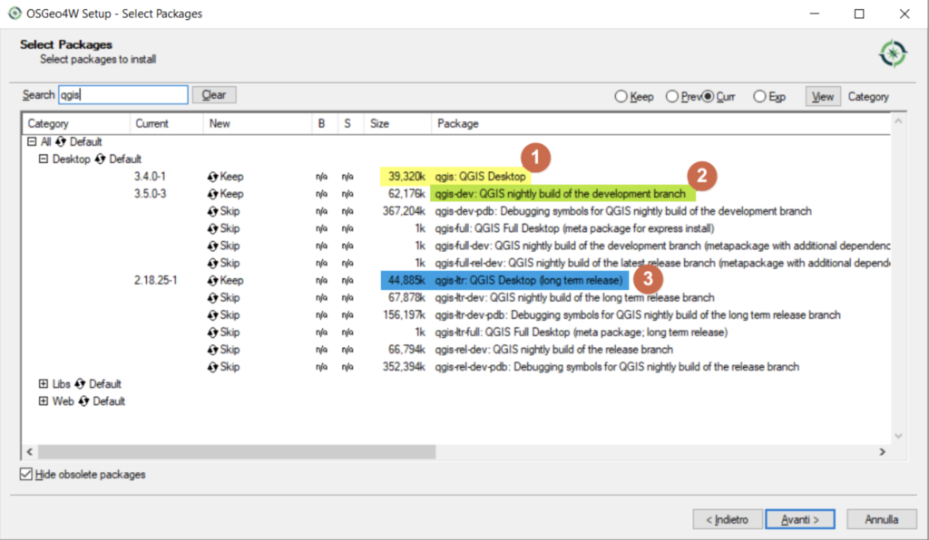929x540 pixels.
Task: Click cycle icon in qgis: QGIS Desktop row
Action: tap(212, 177)
